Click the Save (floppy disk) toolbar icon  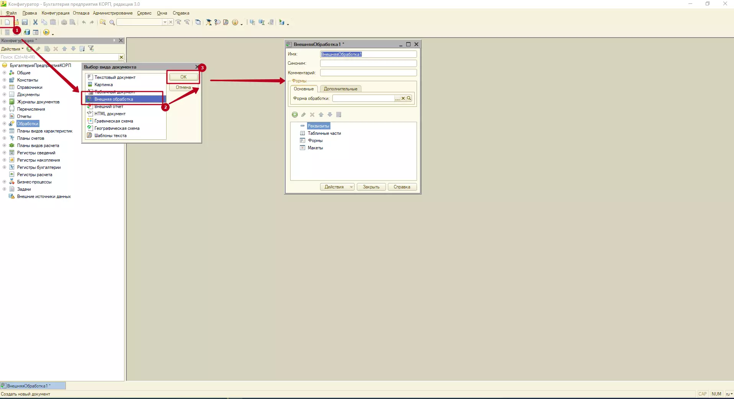click(25, 22)
